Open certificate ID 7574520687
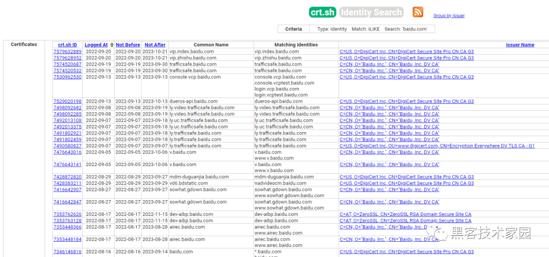The height and width of the screenshot is (257, 549). [x=68, y=65]
